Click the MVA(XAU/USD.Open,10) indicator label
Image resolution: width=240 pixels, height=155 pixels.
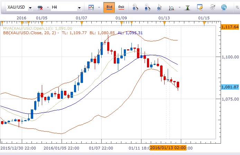click(x=37, y=28)
